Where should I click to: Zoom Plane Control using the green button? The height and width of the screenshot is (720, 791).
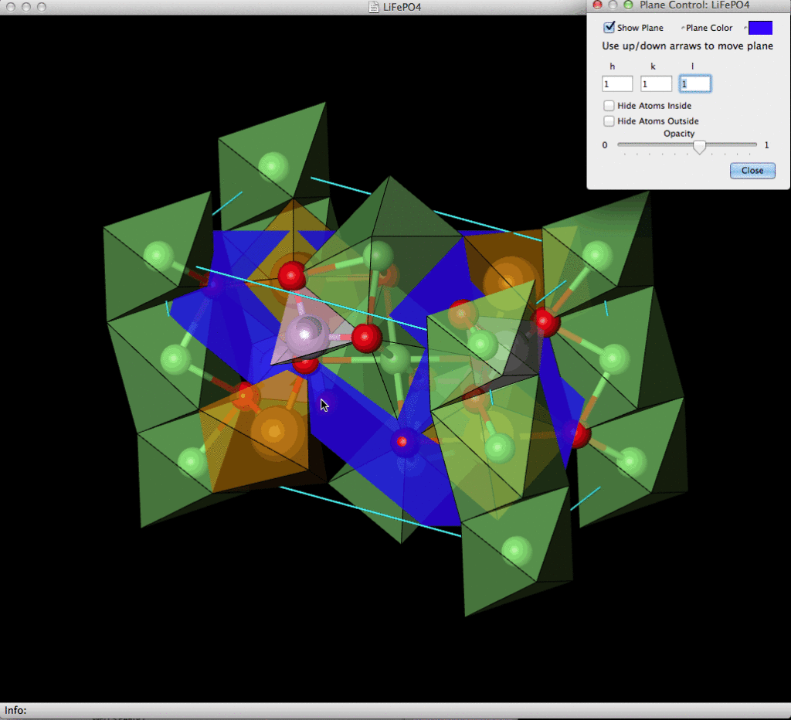[628, 5]
